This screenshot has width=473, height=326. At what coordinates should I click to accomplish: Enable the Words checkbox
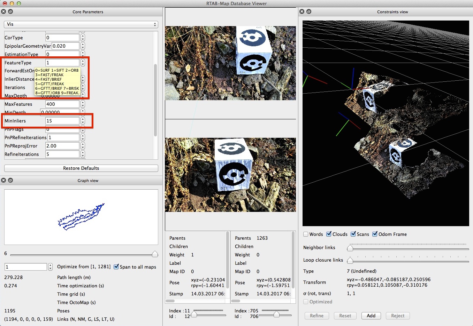306,234
